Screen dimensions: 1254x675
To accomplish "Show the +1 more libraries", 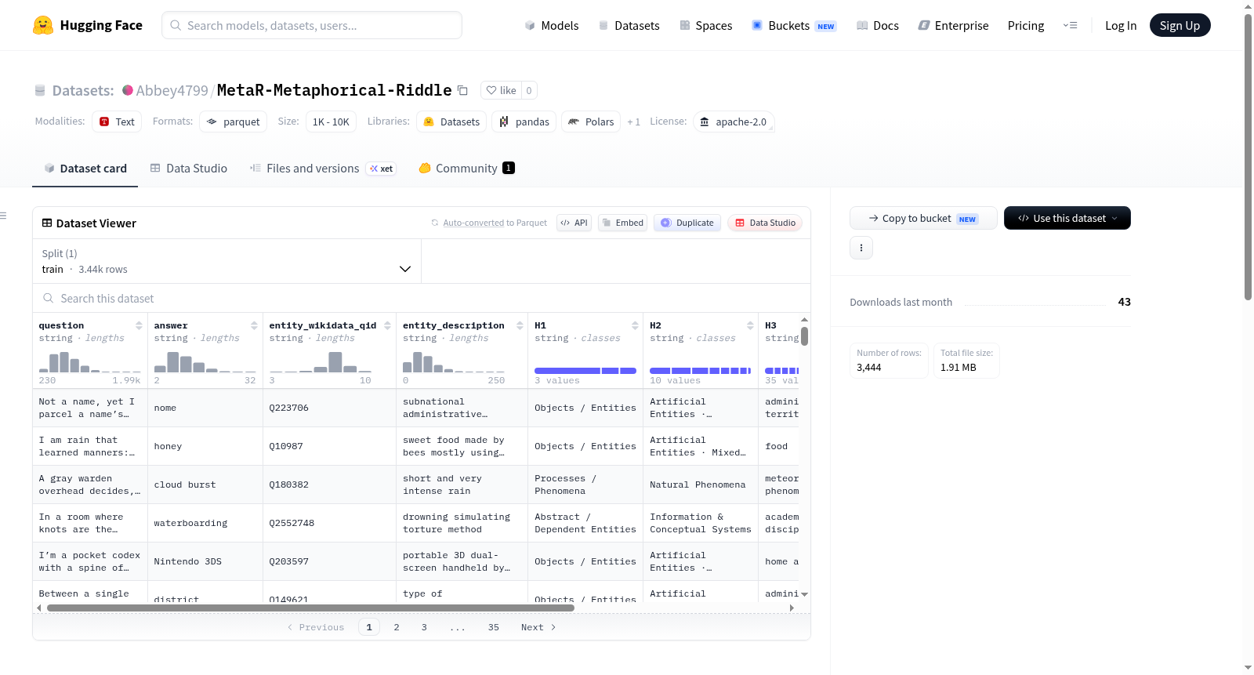I will point(634,122).
